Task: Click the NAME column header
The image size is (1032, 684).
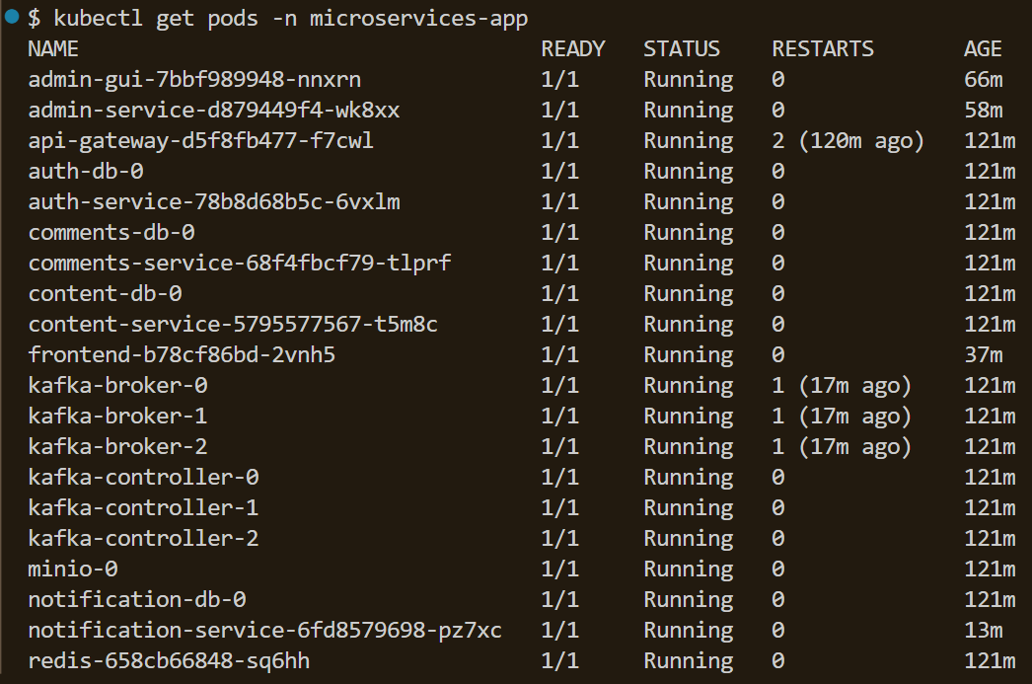Action: click(x=53, y=48)
